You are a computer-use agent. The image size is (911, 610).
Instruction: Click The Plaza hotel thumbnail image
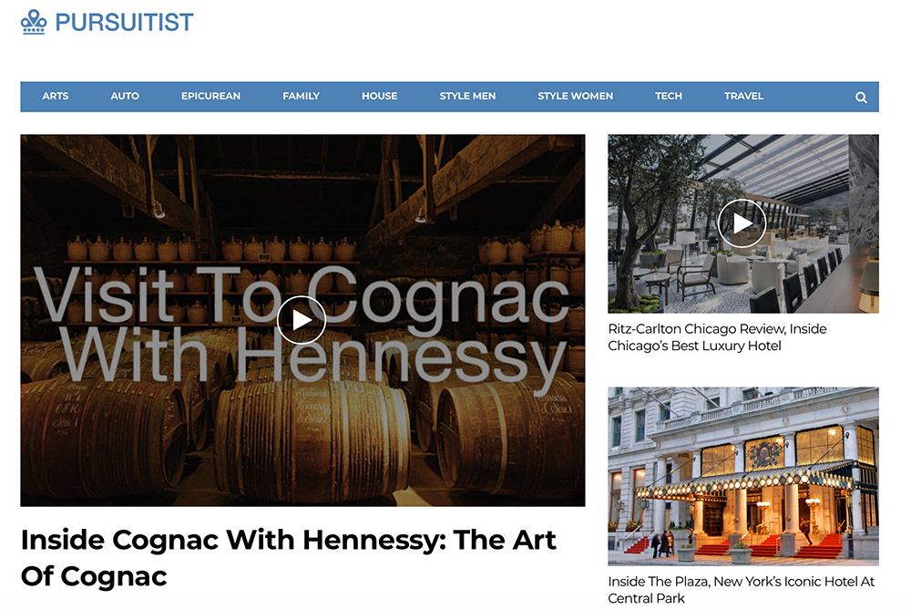point(743,476)
